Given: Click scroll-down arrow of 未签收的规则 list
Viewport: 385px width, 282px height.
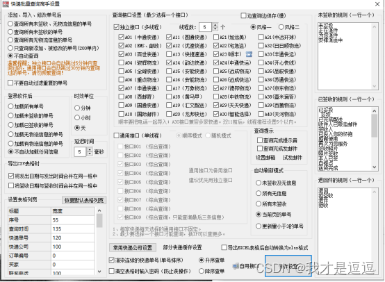Looking at the screenshot, I should 375,86.
